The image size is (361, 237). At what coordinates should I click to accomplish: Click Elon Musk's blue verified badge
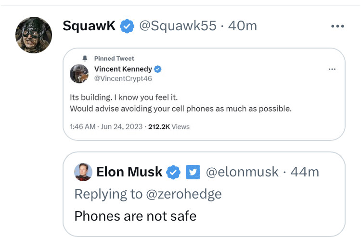tap(174, 172)
